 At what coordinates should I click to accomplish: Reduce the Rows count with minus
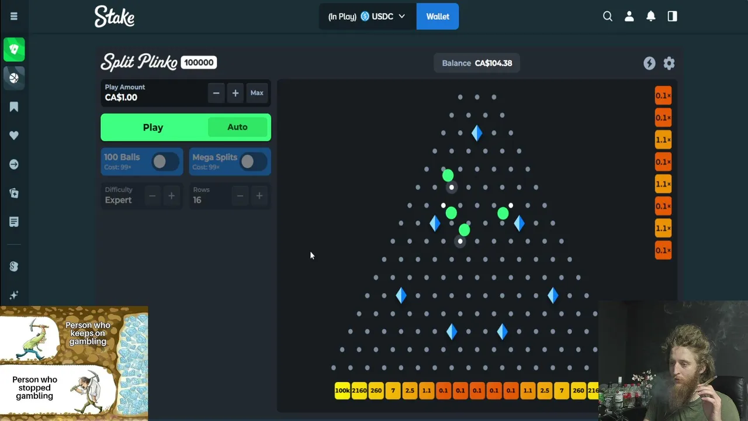pyautogui.click(x=240, y=196)
